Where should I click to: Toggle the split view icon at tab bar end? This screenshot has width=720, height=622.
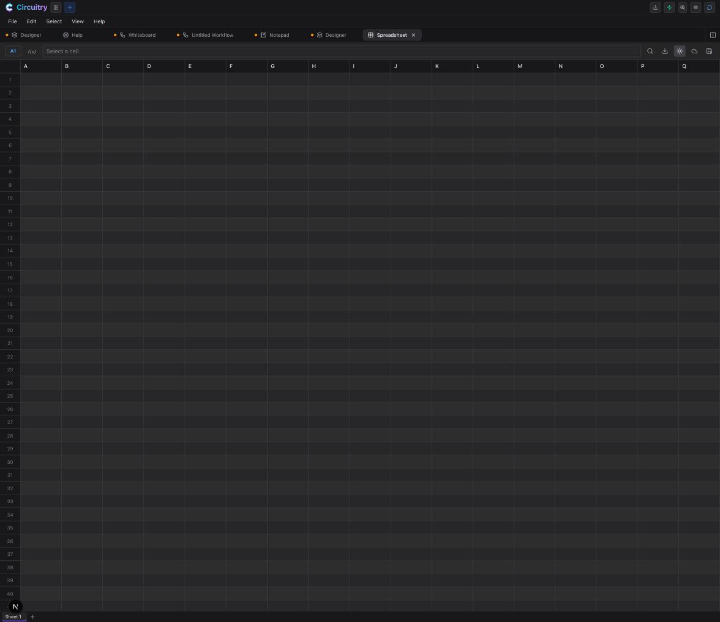(713, 35)
